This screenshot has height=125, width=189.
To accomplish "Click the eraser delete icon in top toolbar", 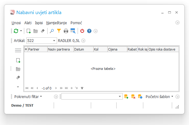I will point(43,31).
